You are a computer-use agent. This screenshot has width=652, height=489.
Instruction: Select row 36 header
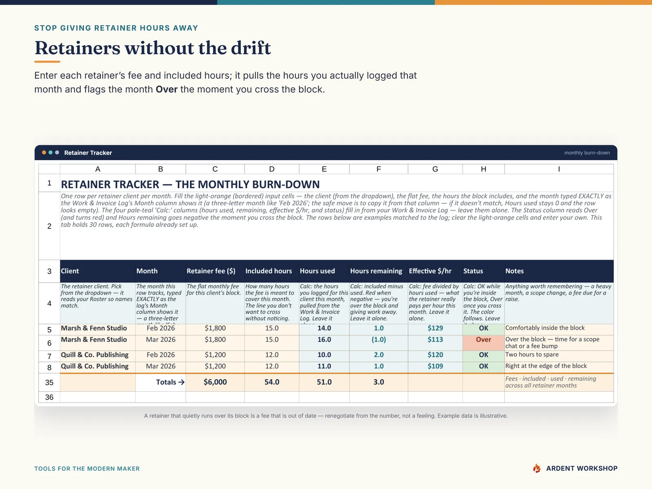[49, 397]
